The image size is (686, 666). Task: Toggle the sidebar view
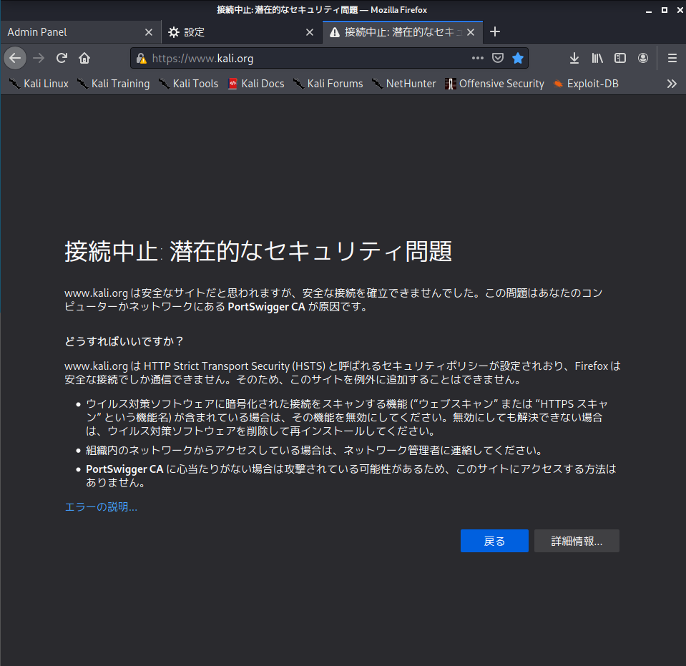coord(620,58)
